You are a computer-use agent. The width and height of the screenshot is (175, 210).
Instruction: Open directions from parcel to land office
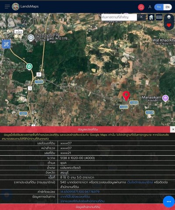(x=82, y=201)
